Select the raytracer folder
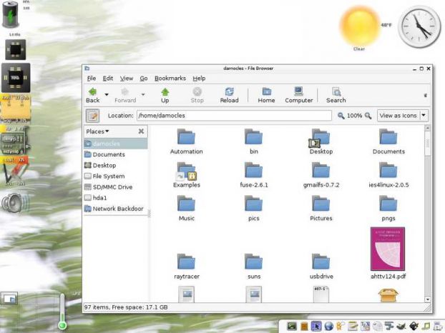 [x=186, y=267]
